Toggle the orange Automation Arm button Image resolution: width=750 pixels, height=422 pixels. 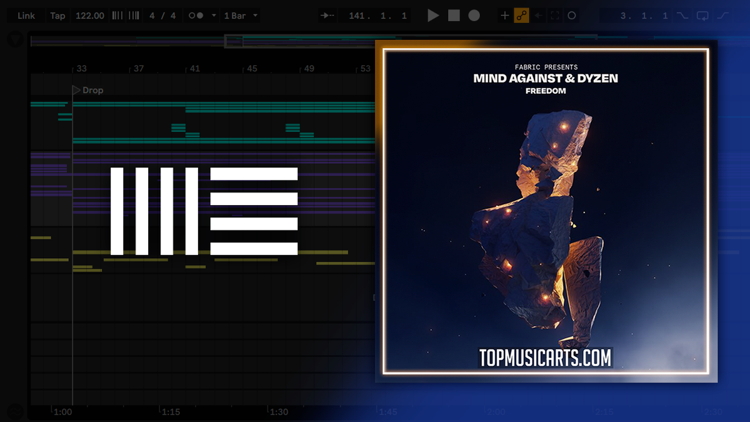(x=521, y=16)
